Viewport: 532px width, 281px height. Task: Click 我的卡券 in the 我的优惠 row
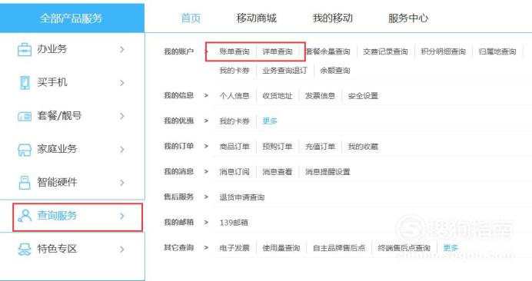[x=234, y=121]
